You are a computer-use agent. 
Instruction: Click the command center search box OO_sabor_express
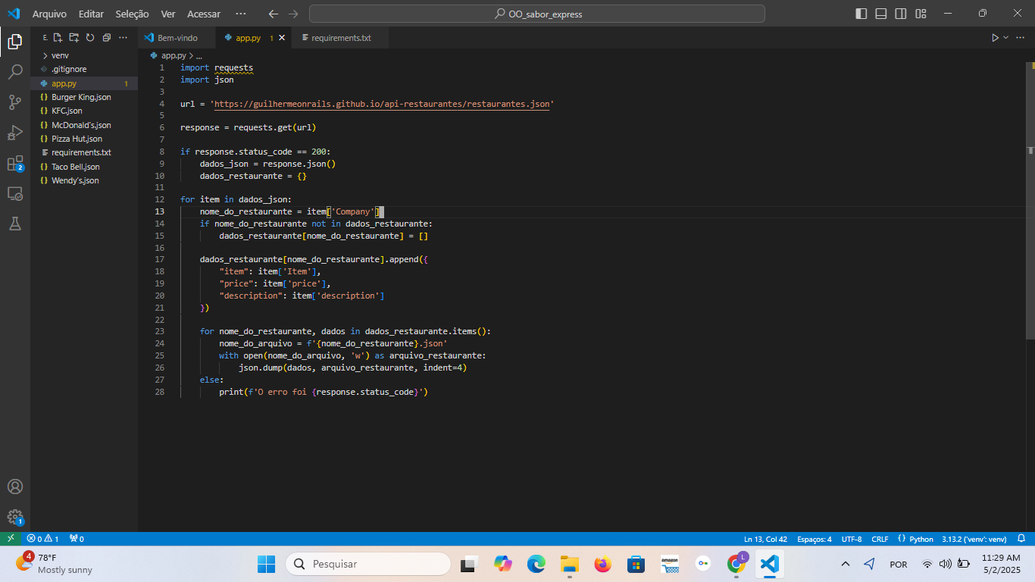click(537, 14)
